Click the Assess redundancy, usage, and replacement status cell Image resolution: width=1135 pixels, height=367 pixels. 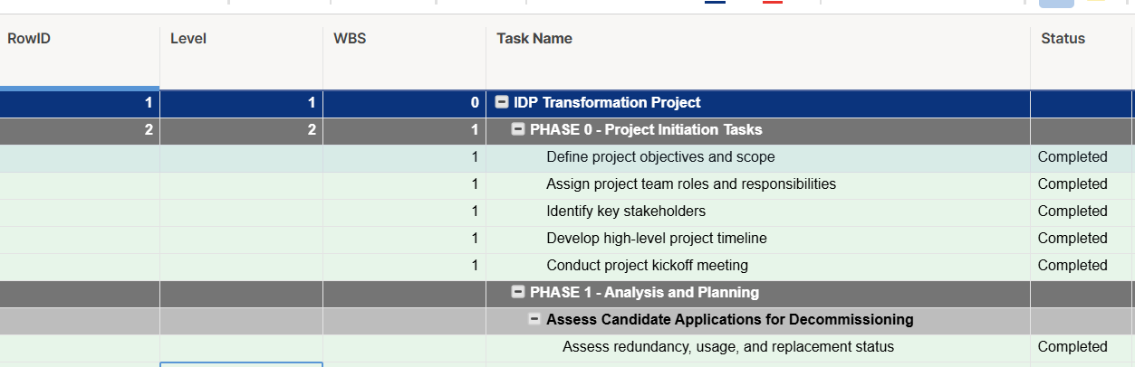click(x=758, y=347)
